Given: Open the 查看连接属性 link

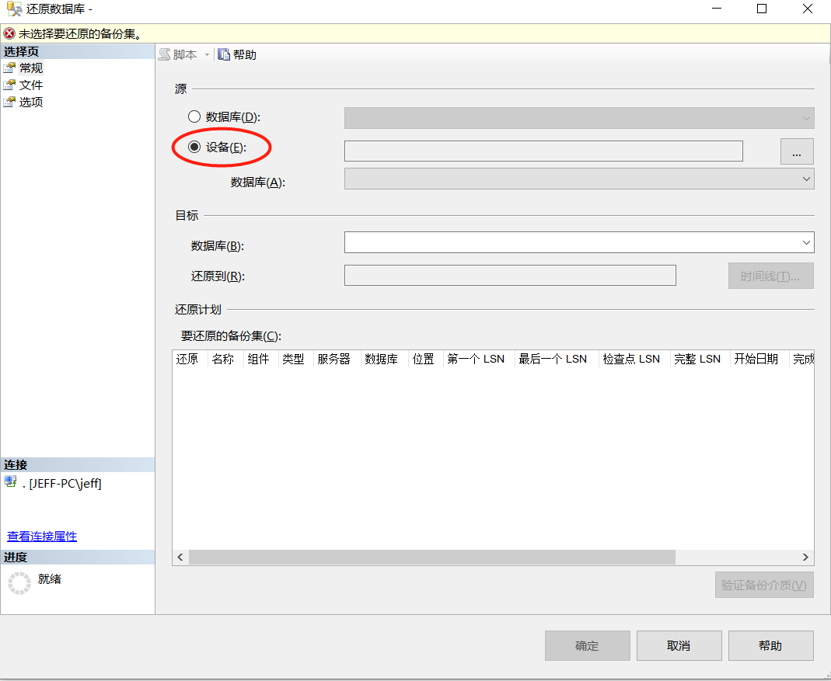Looking at the screenshot, I should 42,536.
